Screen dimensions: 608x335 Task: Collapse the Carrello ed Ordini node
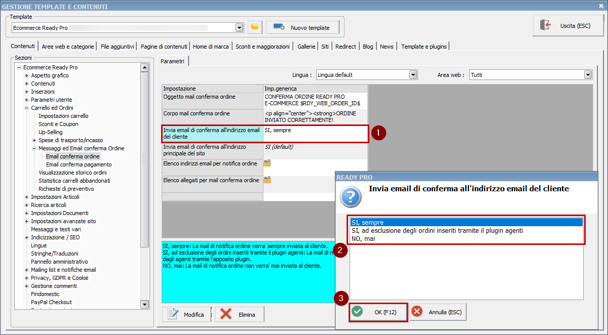tap(26, 108)
